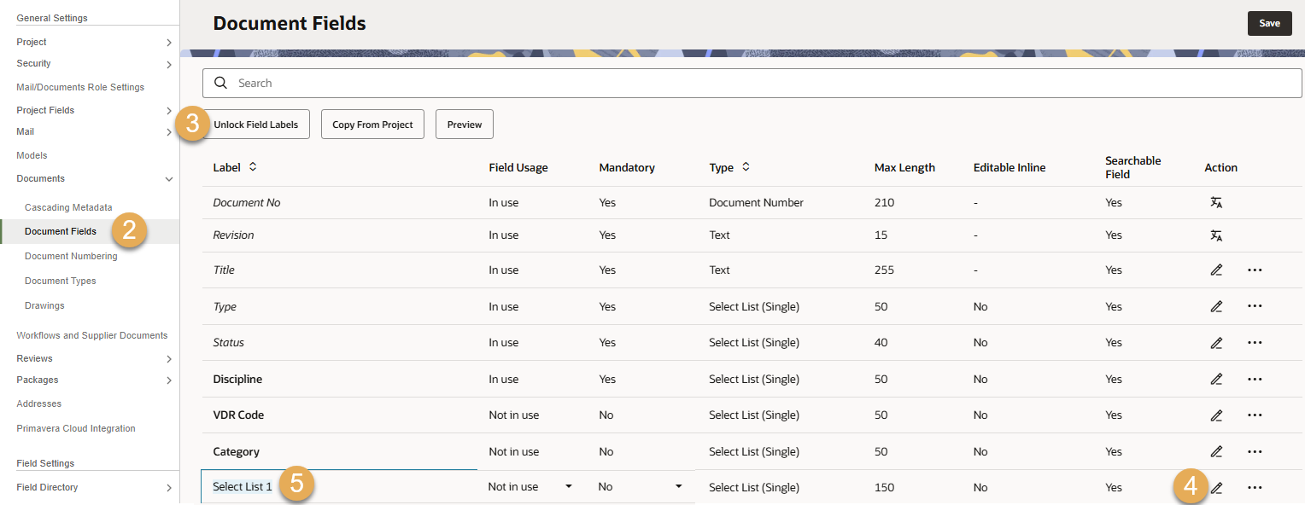Collapse the Documents section in sidebar

[169, 179]
